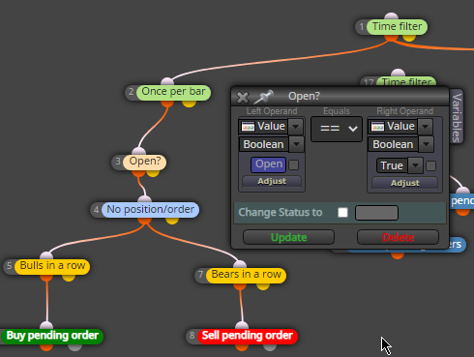Image resolution: width=474 pixels, height=357 pixels.
Task: Open the == comparison operator dropdown
Action: coord(337,129)
